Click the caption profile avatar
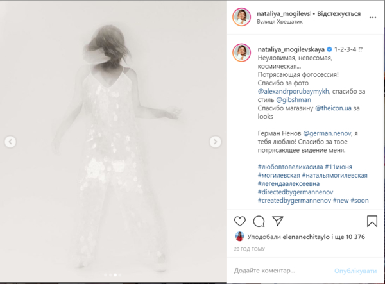The width and height of the screenshot is (385, 284). [x=242, y=53]
